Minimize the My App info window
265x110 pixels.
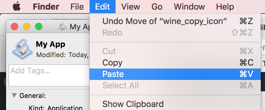click(27, 26)
